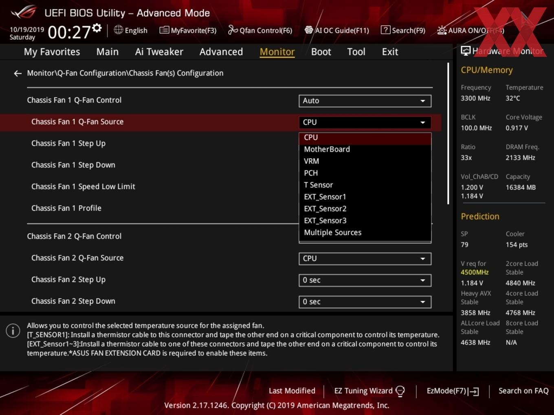Screen dimensions: 554x415
Task: Click the EzMode(F7) exit arrow icon
Action: (x=474, y=391)
